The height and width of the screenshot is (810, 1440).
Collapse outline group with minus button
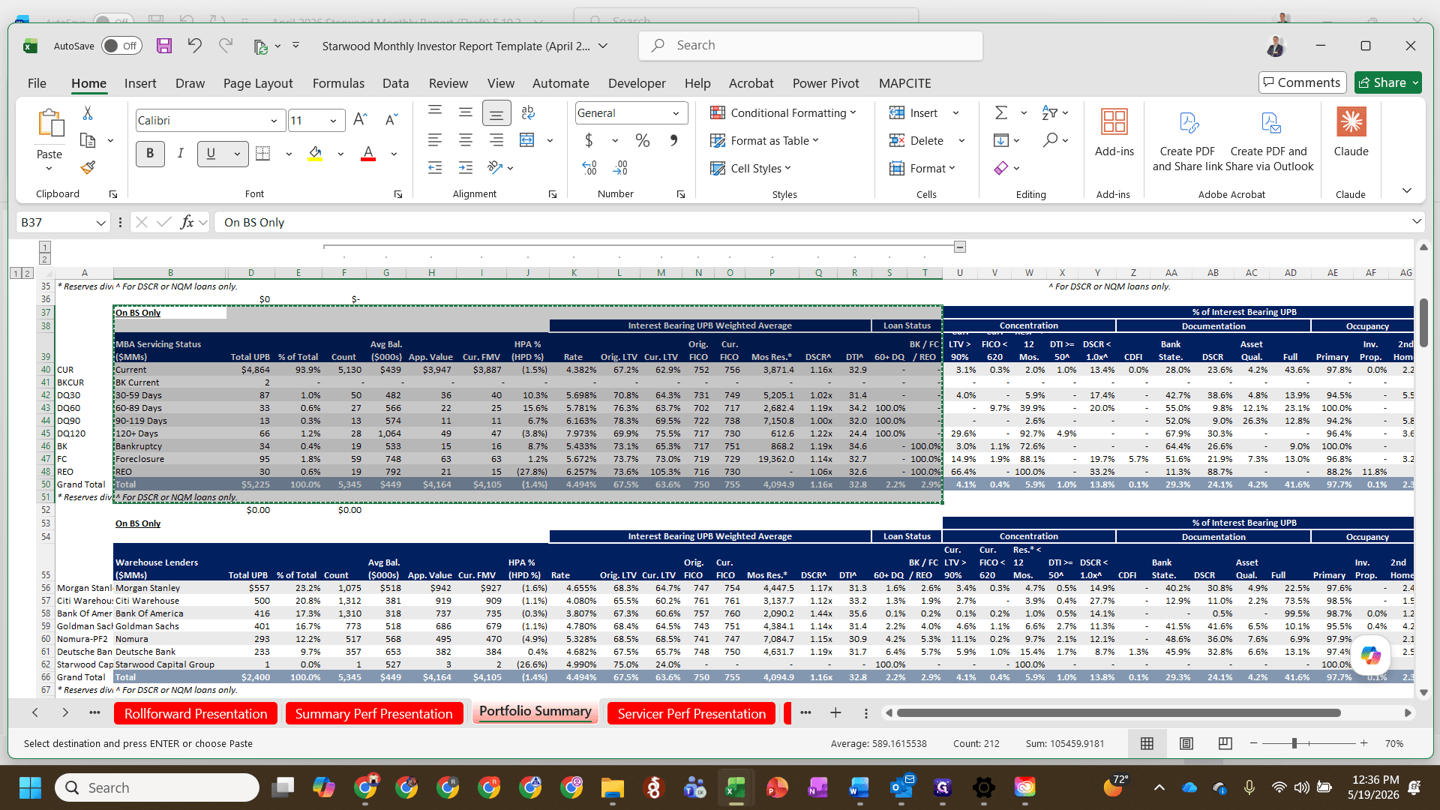(960, 247)
